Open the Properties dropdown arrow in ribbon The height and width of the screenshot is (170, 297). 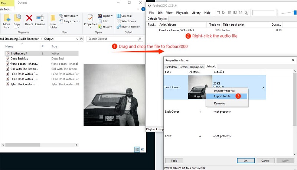pos(90,27)
